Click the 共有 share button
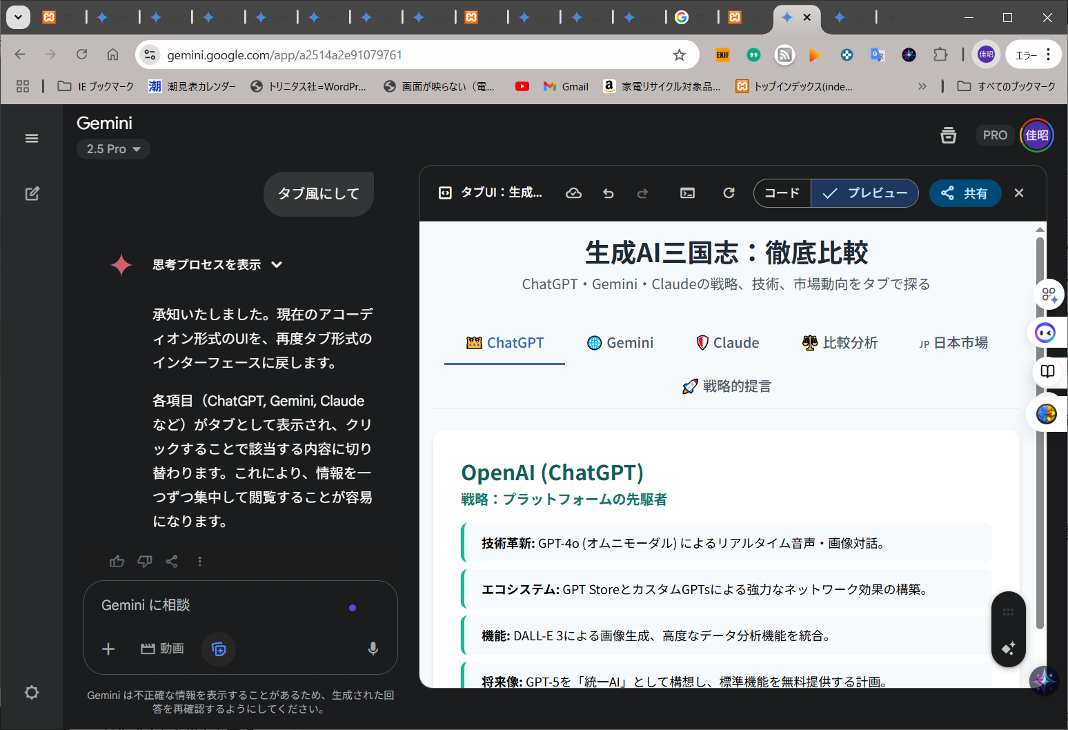The height and width of the screenshot is (730, 1068). coord(965,193)
